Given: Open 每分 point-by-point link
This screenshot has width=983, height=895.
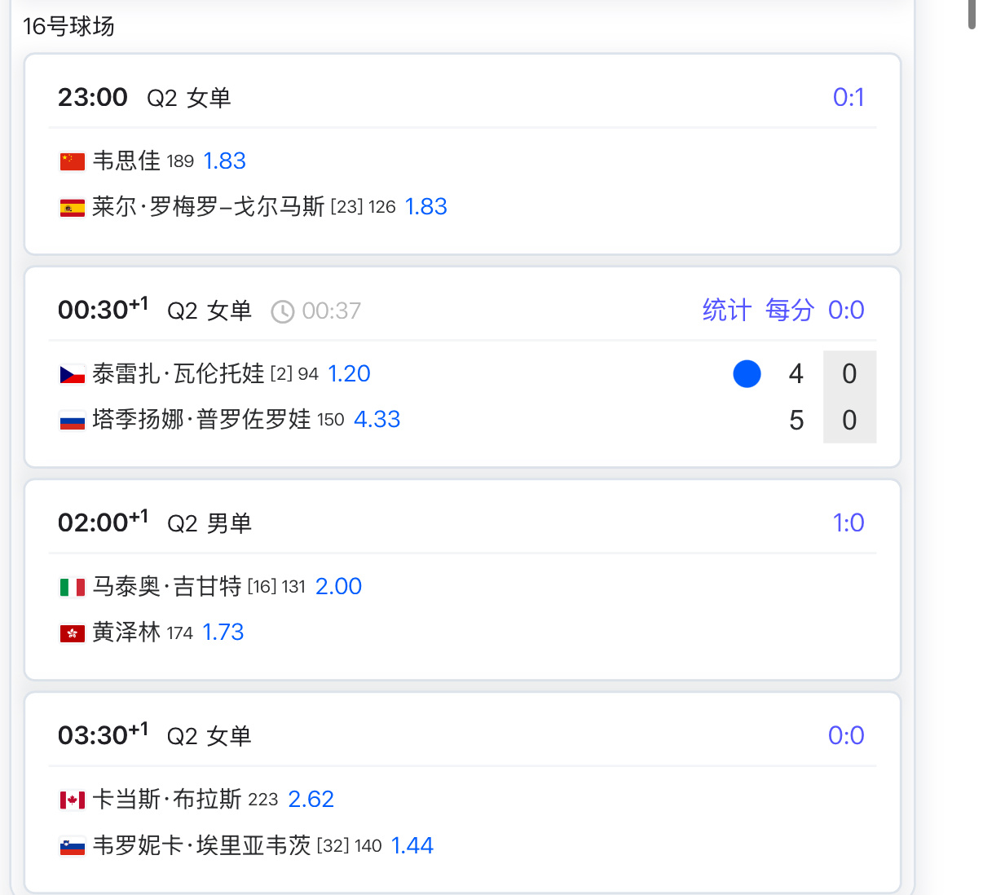Looking at the screenshot, I should pyautogui.click(x=790, y=310).
